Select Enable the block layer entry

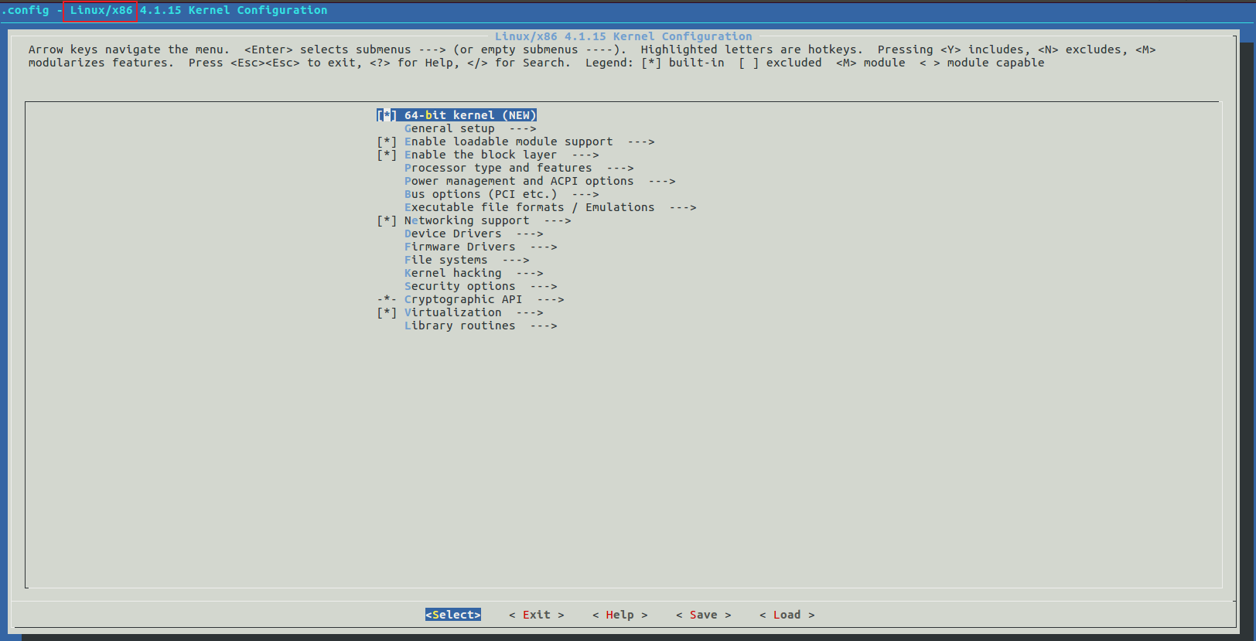click(480, 155)
